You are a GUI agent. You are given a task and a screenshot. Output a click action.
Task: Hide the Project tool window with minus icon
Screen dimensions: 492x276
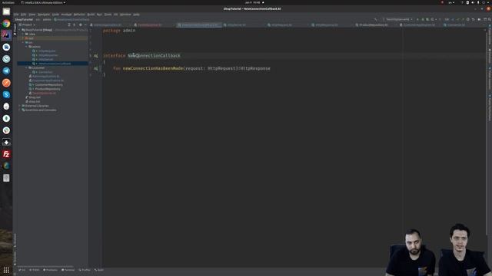tap(85, 25)
